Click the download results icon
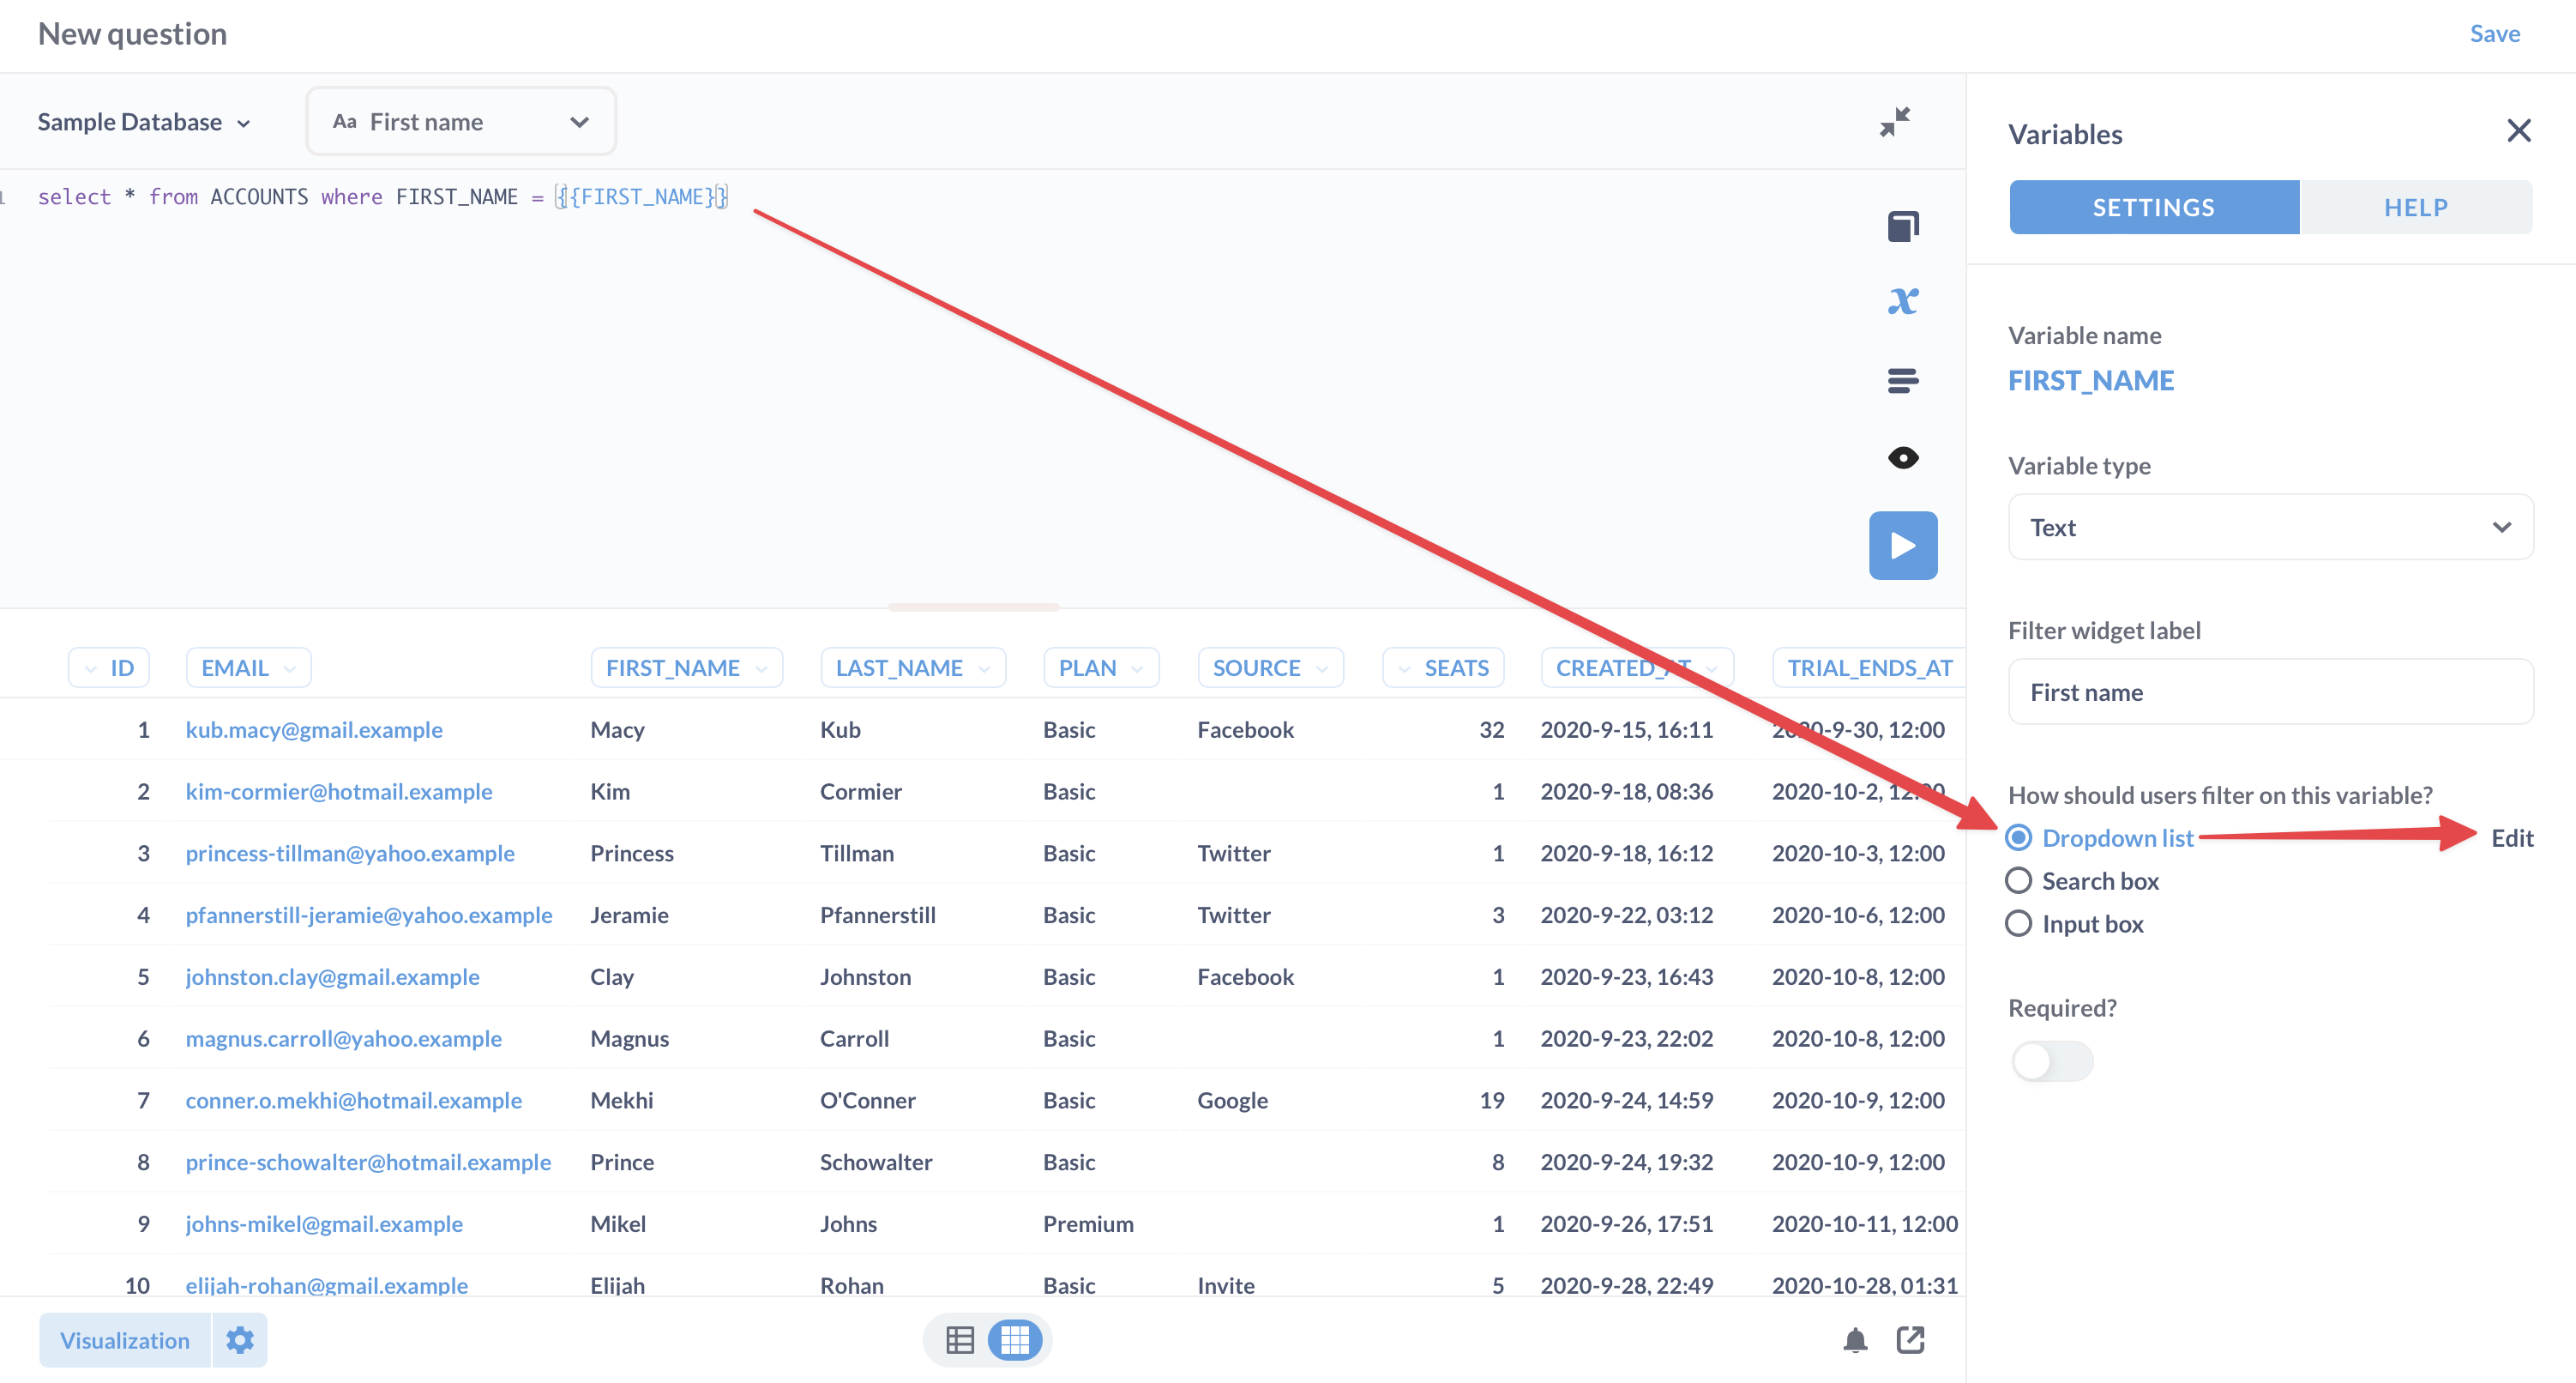This screenshot has width=2576, height=1383. [1910, 1339]
